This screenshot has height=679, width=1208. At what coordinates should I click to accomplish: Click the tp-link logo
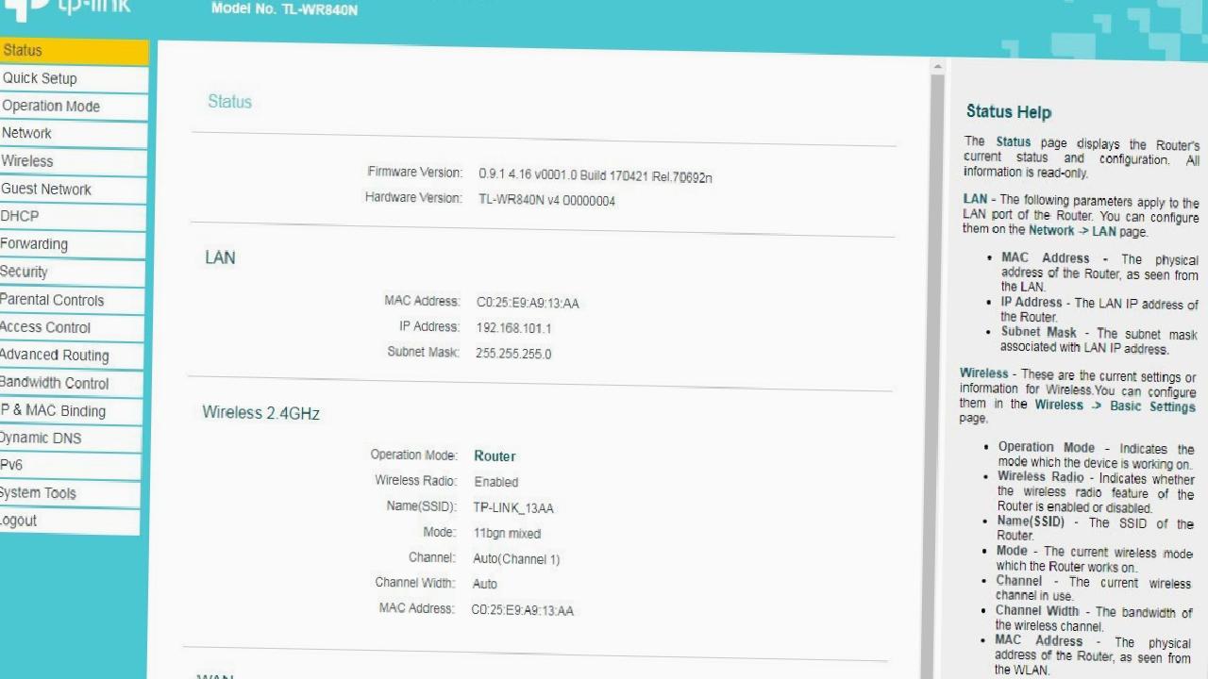tap(67, 8)
